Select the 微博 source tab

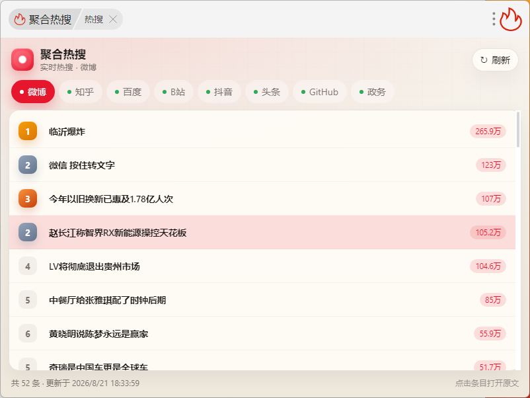33,92
